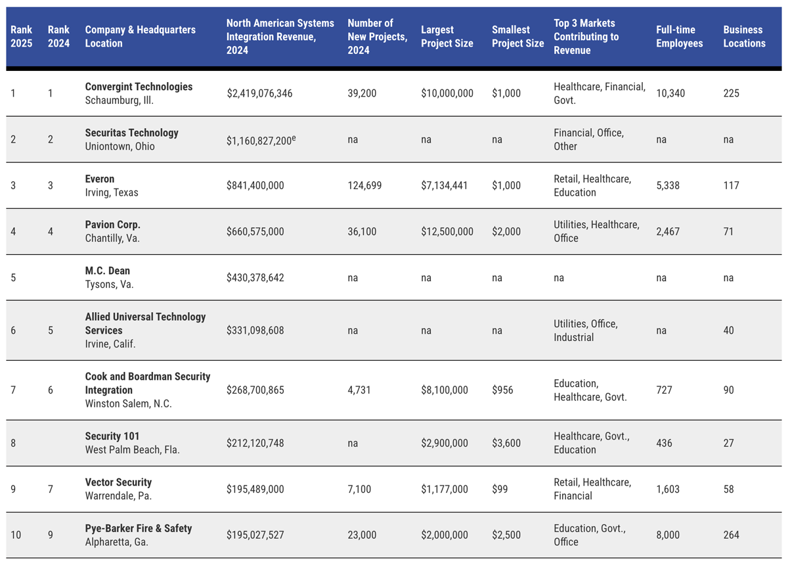Select Allied Universal Technology Services name
788x567 pixels.
click(x=146, y=324)
